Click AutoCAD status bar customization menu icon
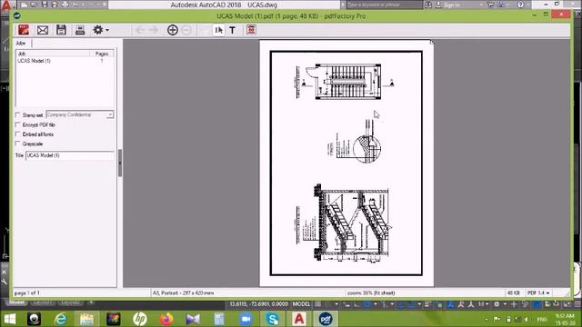582x327 pixels. [577, 304]
